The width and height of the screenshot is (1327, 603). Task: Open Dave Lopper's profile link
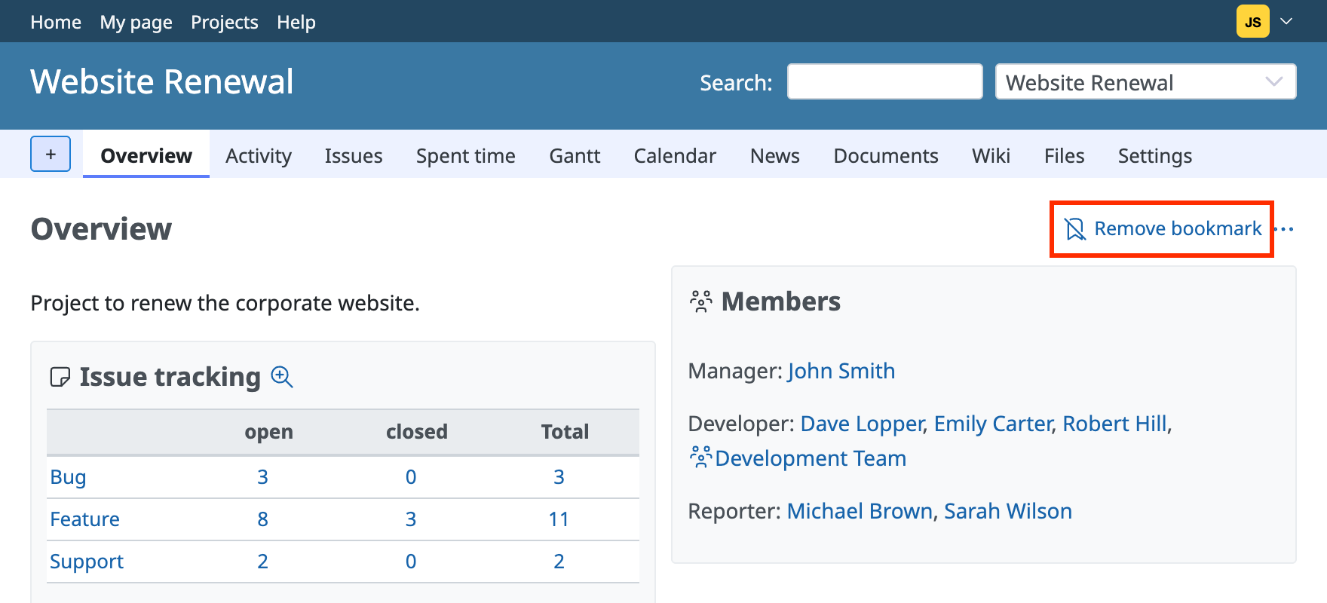(x=863, y=424)
